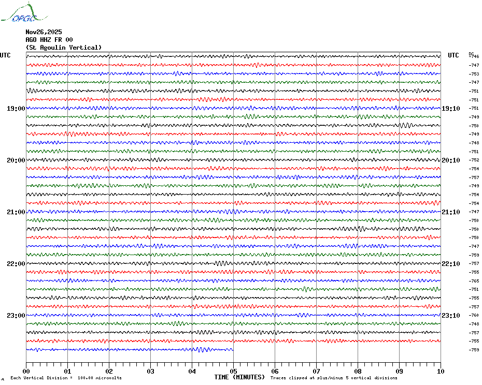
Task: Click the DC offset value -765
Action: [x=474, y=281]
